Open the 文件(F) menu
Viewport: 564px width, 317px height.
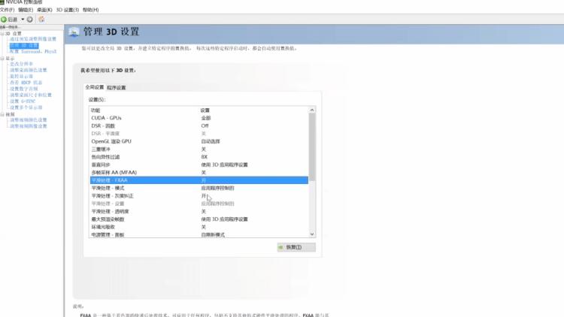[7, 10]
